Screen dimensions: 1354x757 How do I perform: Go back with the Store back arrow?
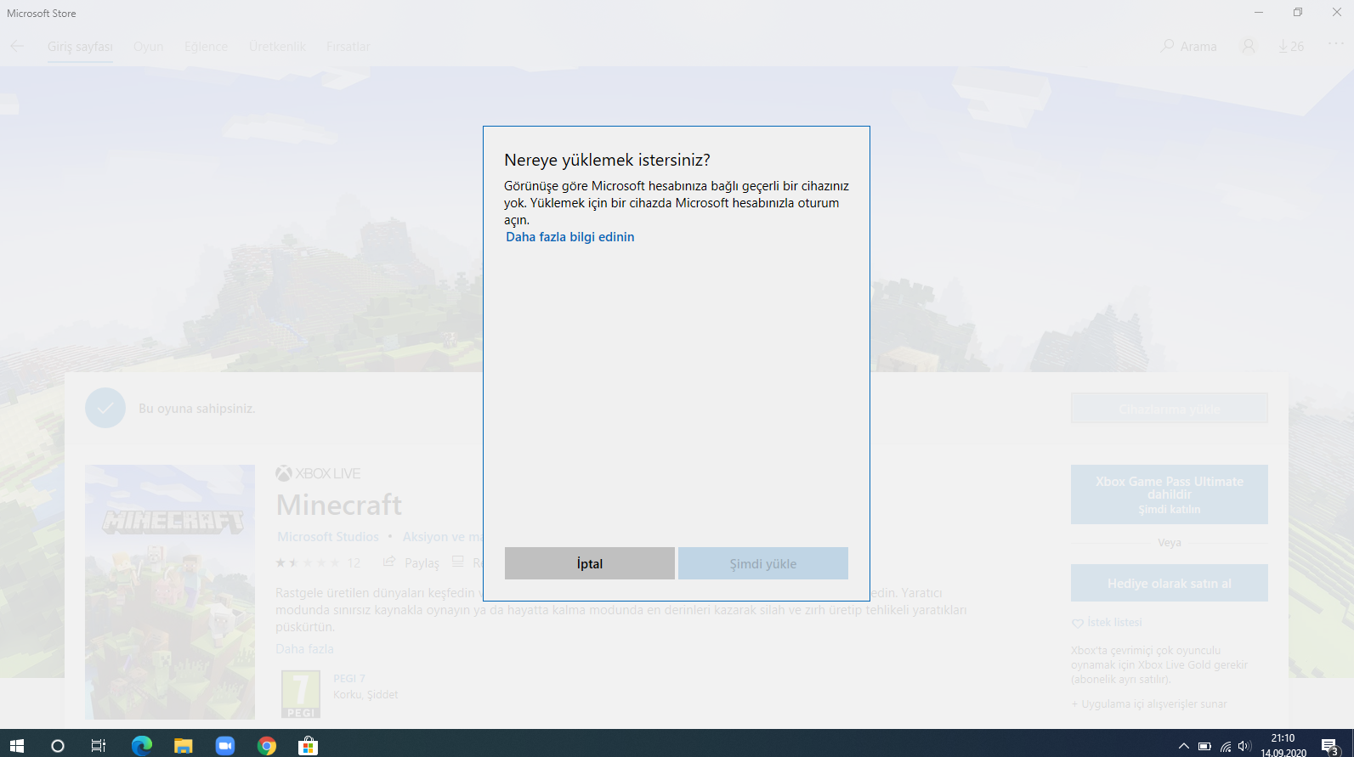tap(17, 46)
